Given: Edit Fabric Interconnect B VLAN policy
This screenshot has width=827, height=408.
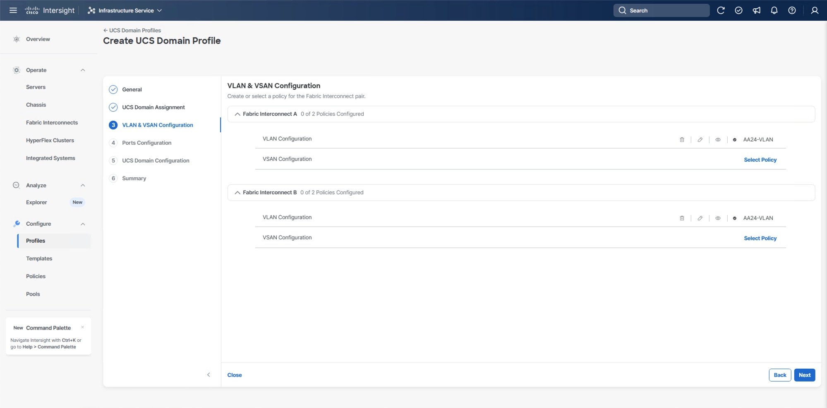Looking at the screenshot, I should tap(700, 218).
